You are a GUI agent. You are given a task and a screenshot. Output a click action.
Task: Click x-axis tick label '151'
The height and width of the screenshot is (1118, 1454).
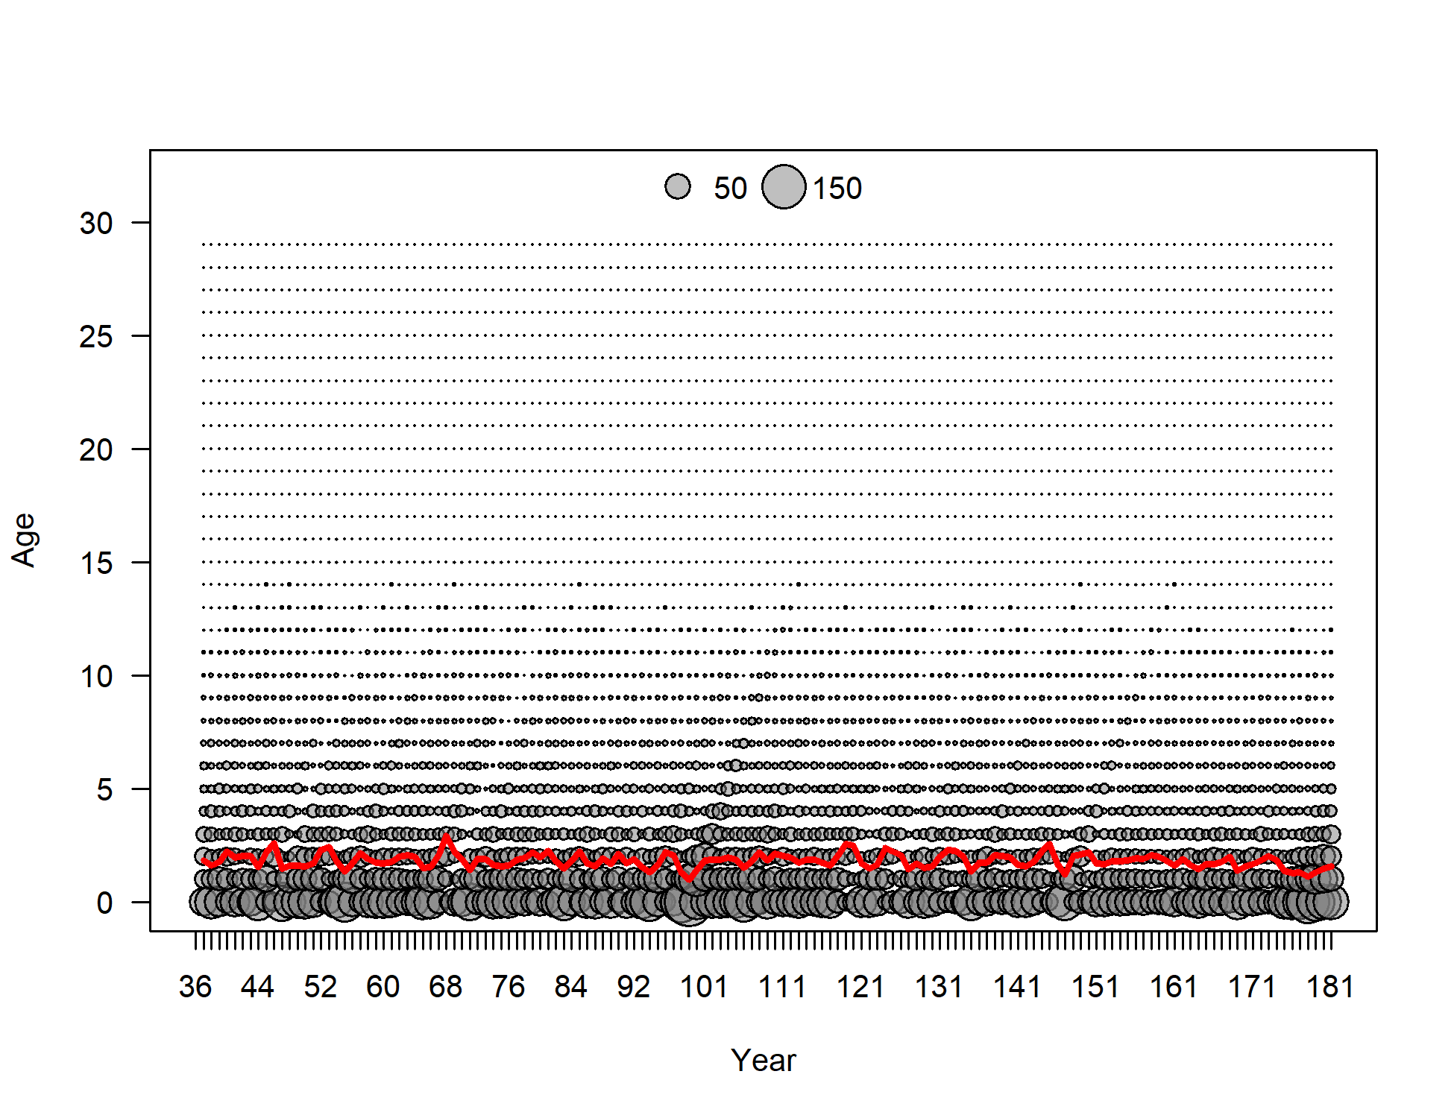(x=1095, y=986)
